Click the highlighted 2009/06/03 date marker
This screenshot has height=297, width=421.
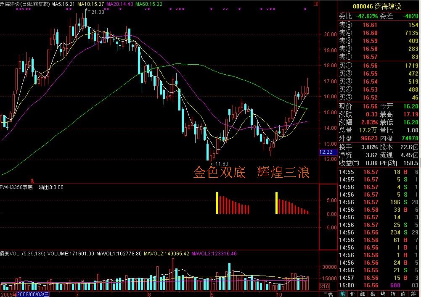pos(33,293)
